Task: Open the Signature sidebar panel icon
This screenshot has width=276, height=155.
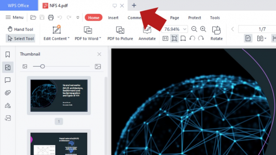Action: (x=8, y=106)
